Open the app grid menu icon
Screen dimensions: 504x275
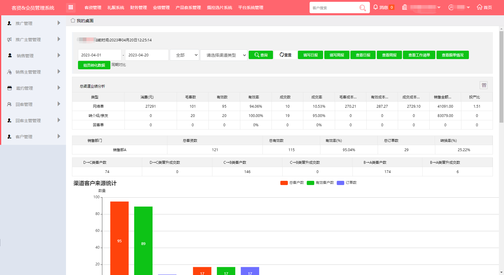click(71, 7)
